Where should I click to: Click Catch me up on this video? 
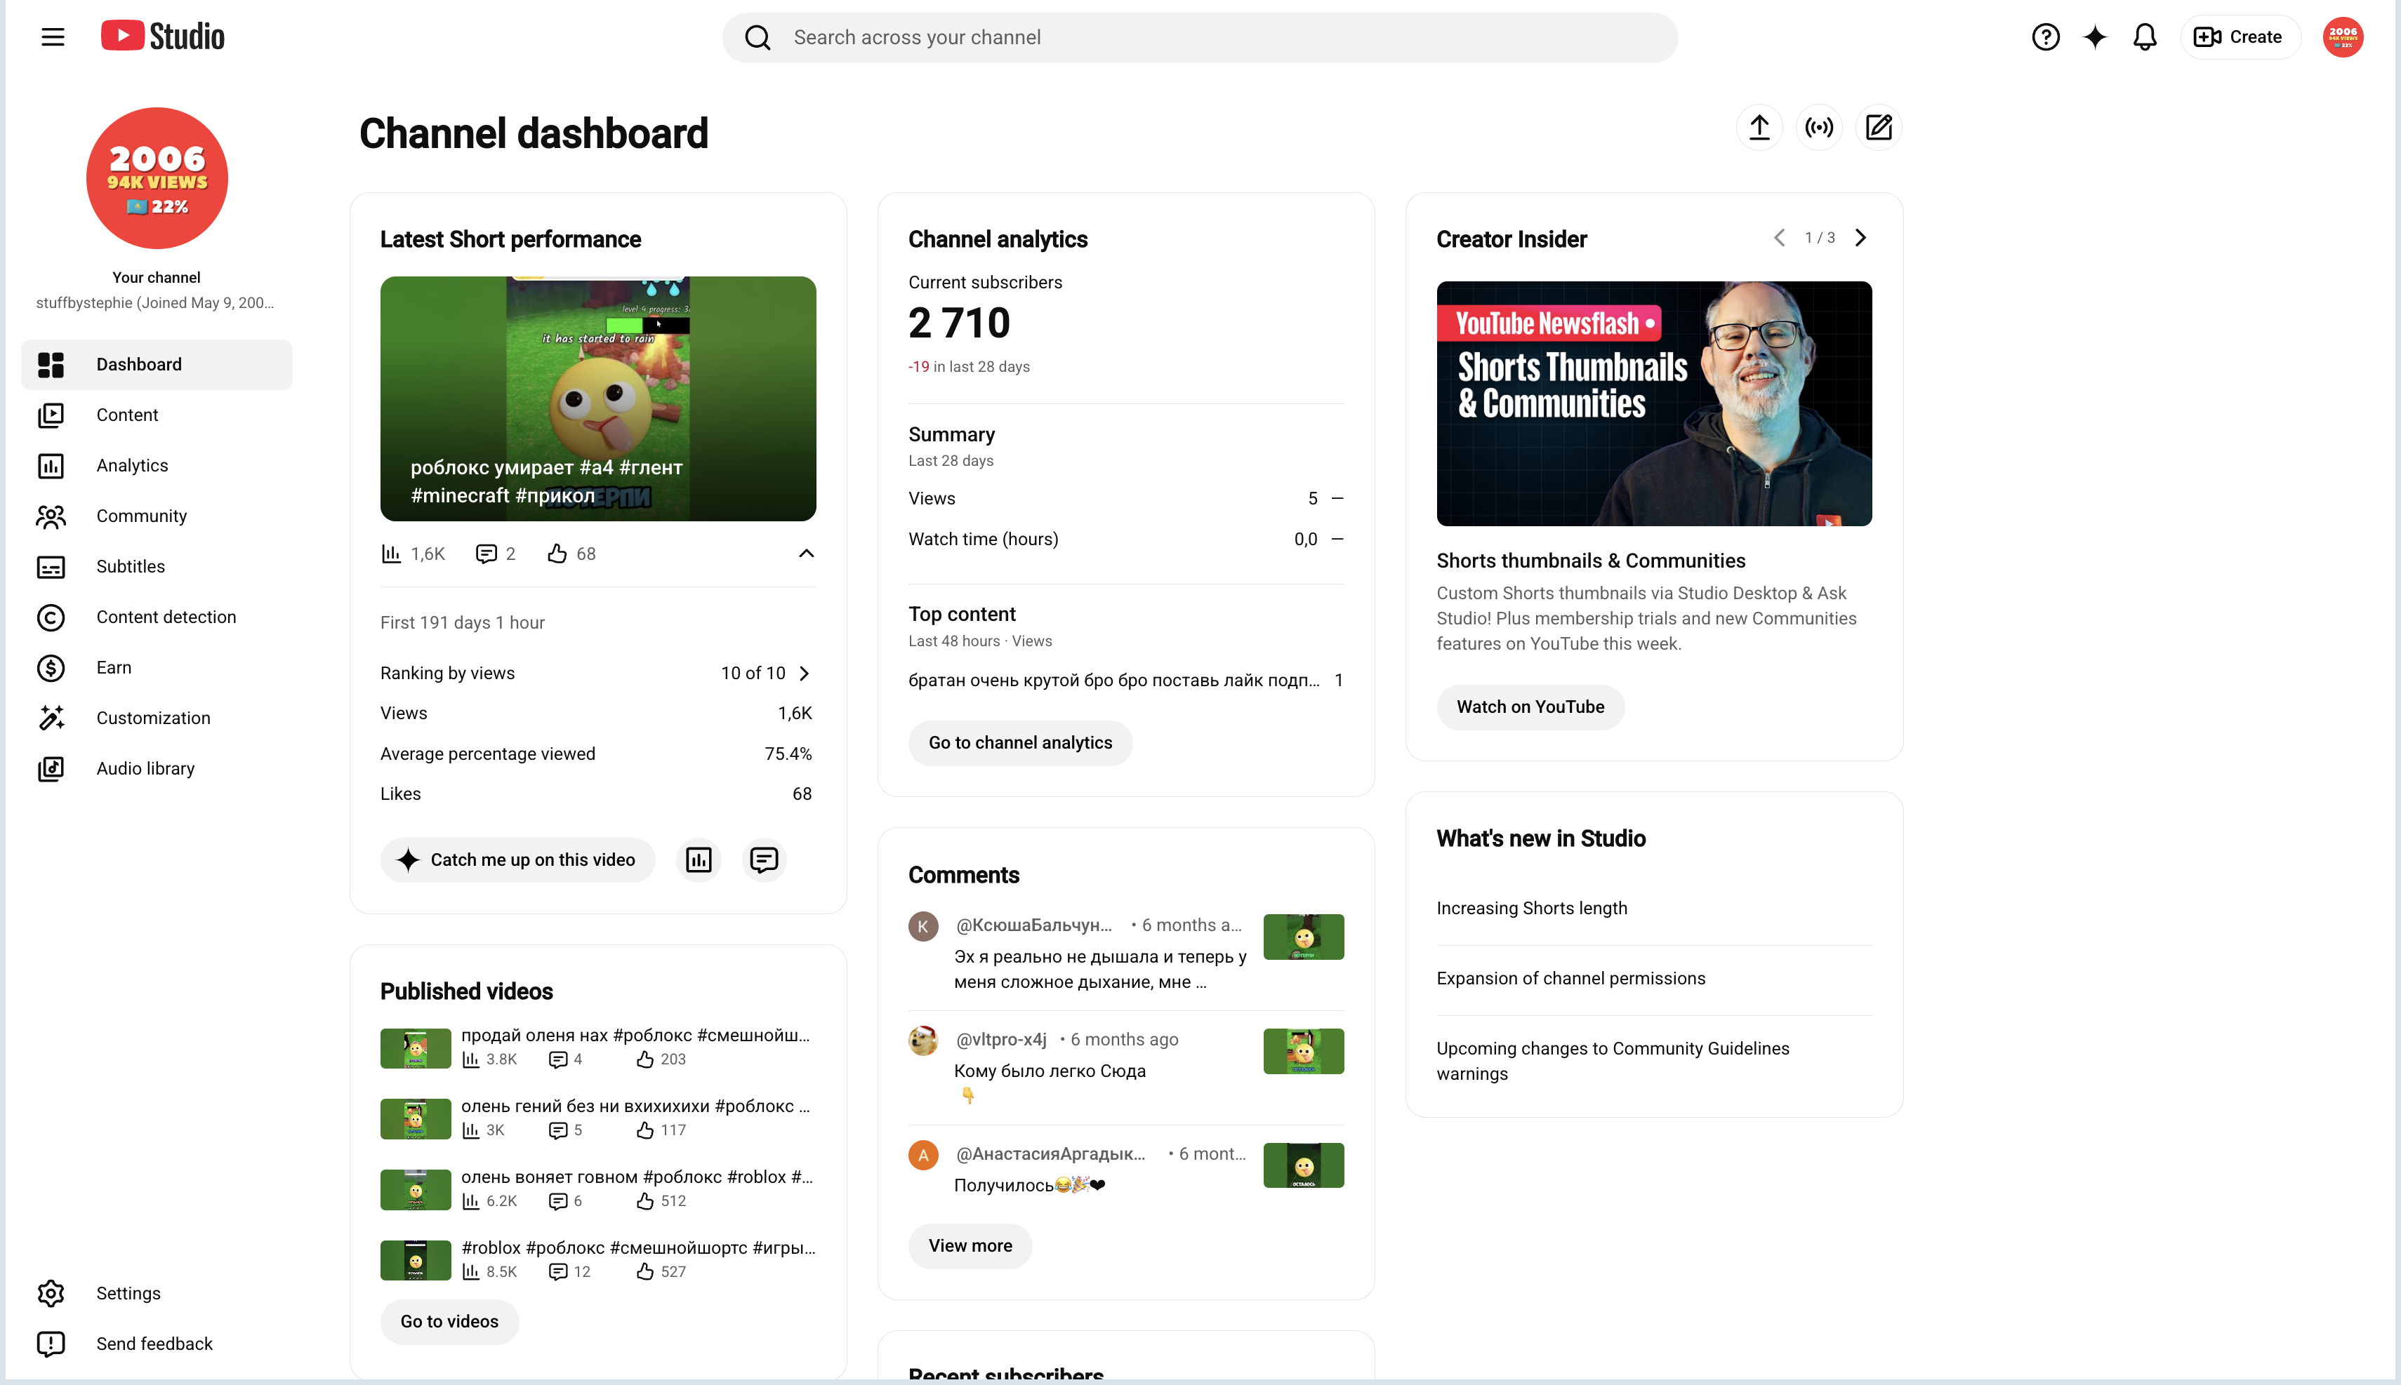pyautogui.click(x=517, y=860)
